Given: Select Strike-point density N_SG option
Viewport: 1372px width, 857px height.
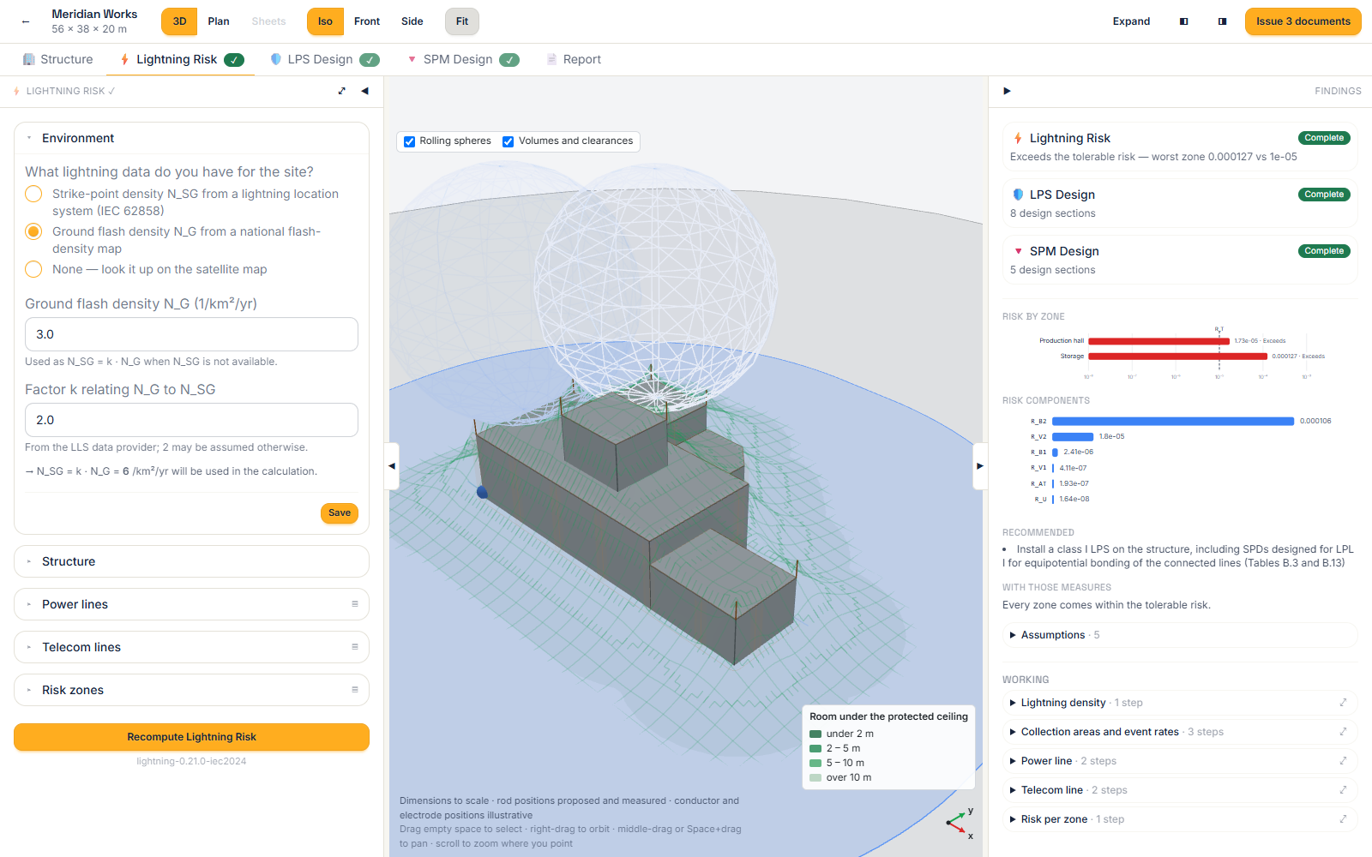Looking at the screenshot, I should point(33,195).
